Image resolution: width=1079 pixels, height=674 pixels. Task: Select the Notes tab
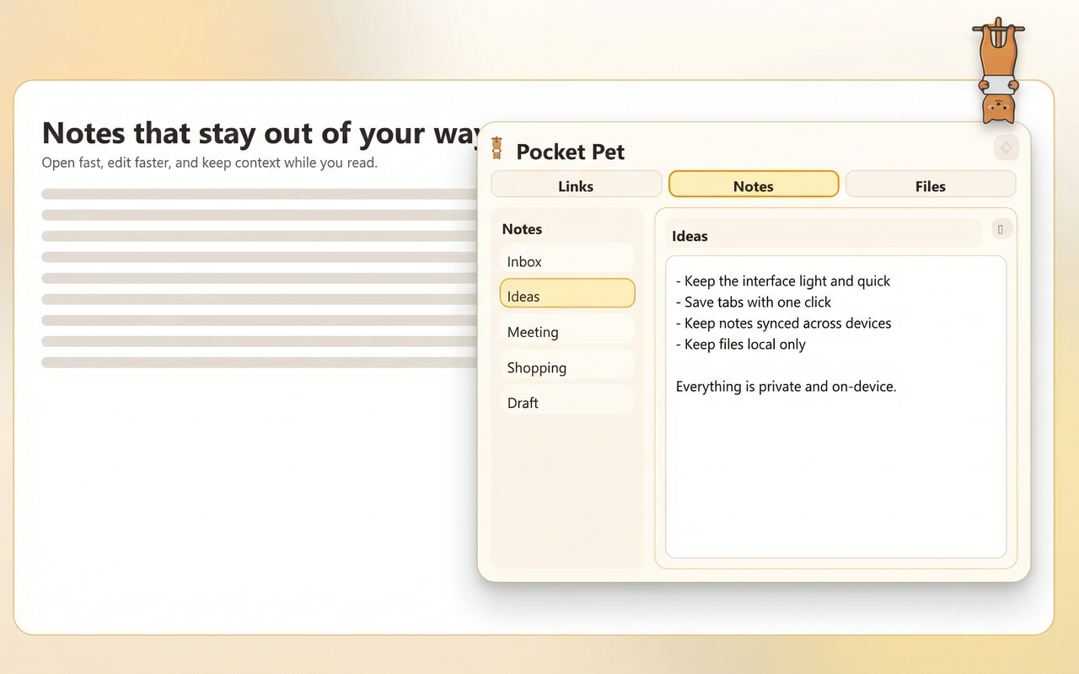point(753,185)
